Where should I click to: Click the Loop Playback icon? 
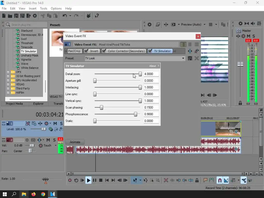tap(76, 180)
